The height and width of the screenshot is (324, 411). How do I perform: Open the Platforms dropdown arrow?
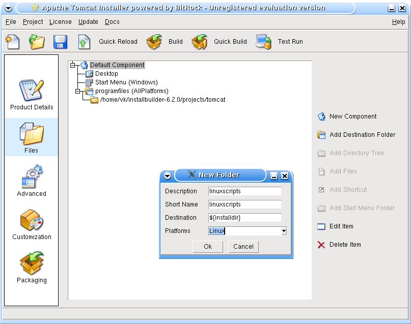pyautogui.click(x=284, y=231)
